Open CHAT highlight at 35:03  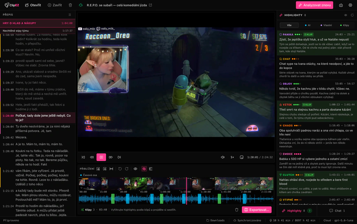pos(317,68)
